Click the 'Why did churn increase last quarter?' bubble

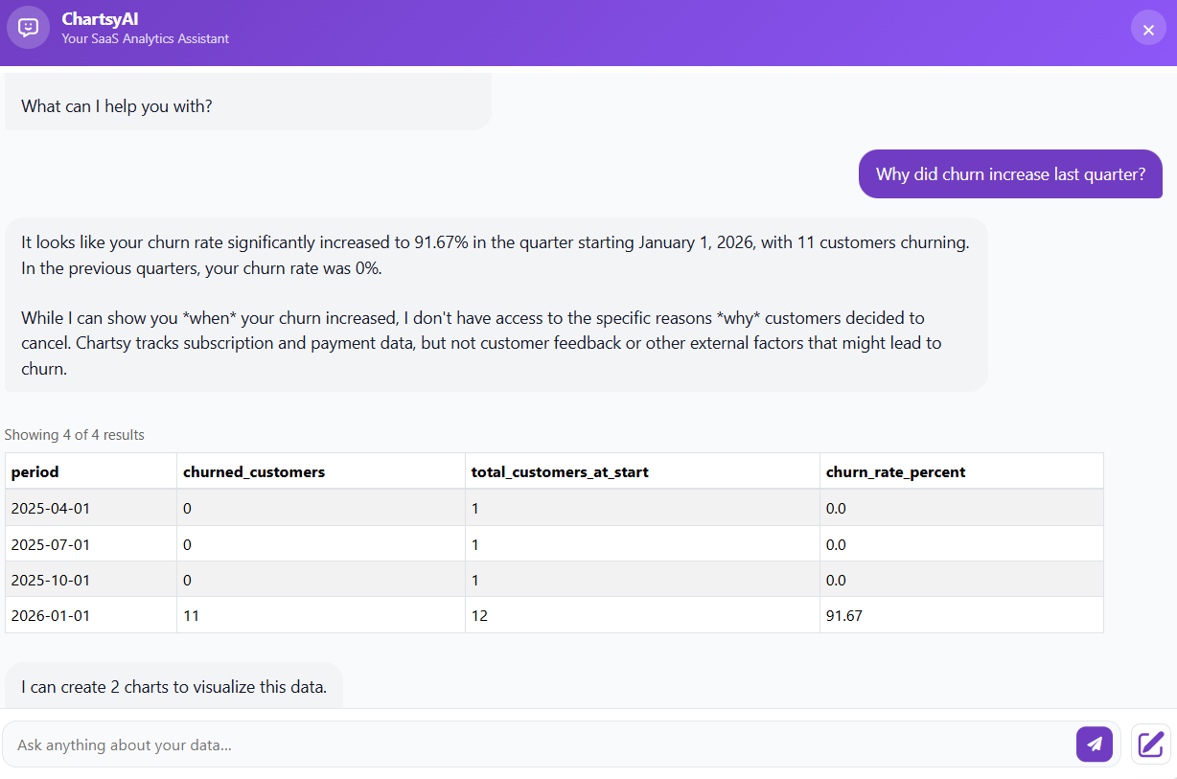1010,173
